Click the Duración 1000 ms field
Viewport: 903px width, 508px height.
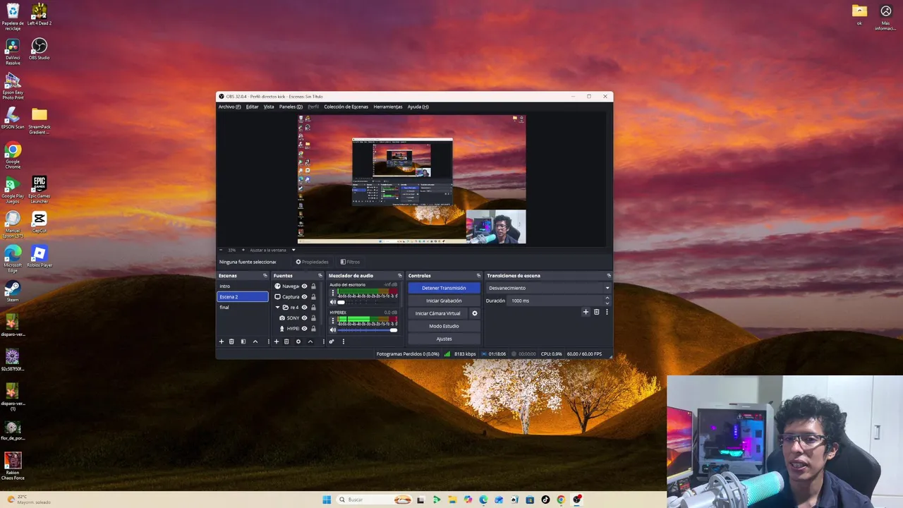click(559, 301)
